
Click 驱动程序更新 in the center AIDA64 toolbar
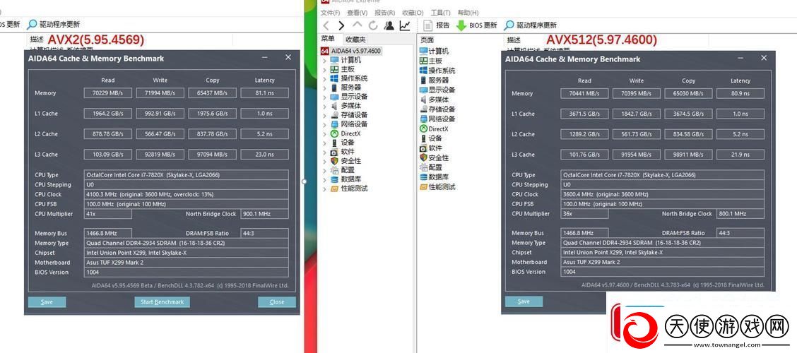(x=530, y=25)
